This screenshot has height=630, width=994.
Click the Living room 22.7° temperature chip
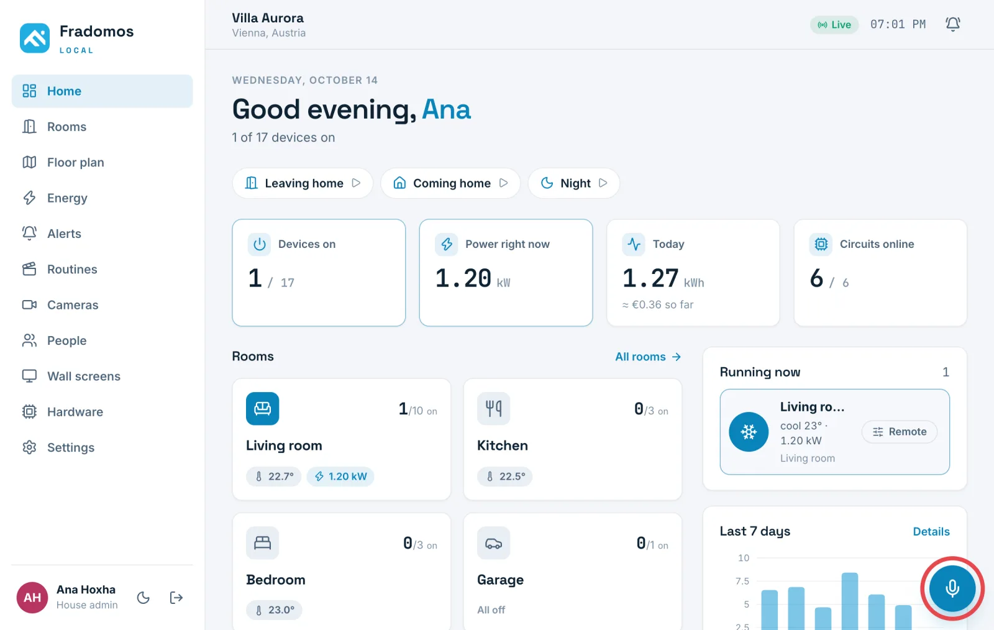pyautogui.click(x=274, y=477)
